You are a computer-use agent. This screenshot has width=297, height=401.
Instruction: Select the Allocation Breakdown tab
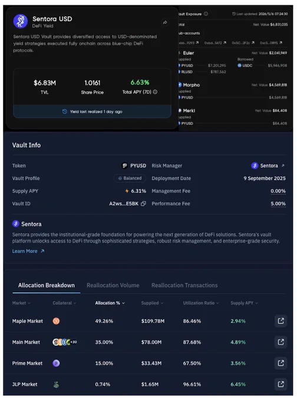click(x=47, y=285)
